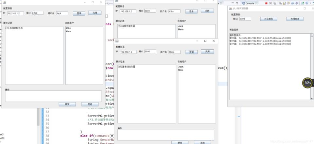The width and height of the screenshot is (314, 144).
Task: Pin the current console
Action: pos(303,3)
